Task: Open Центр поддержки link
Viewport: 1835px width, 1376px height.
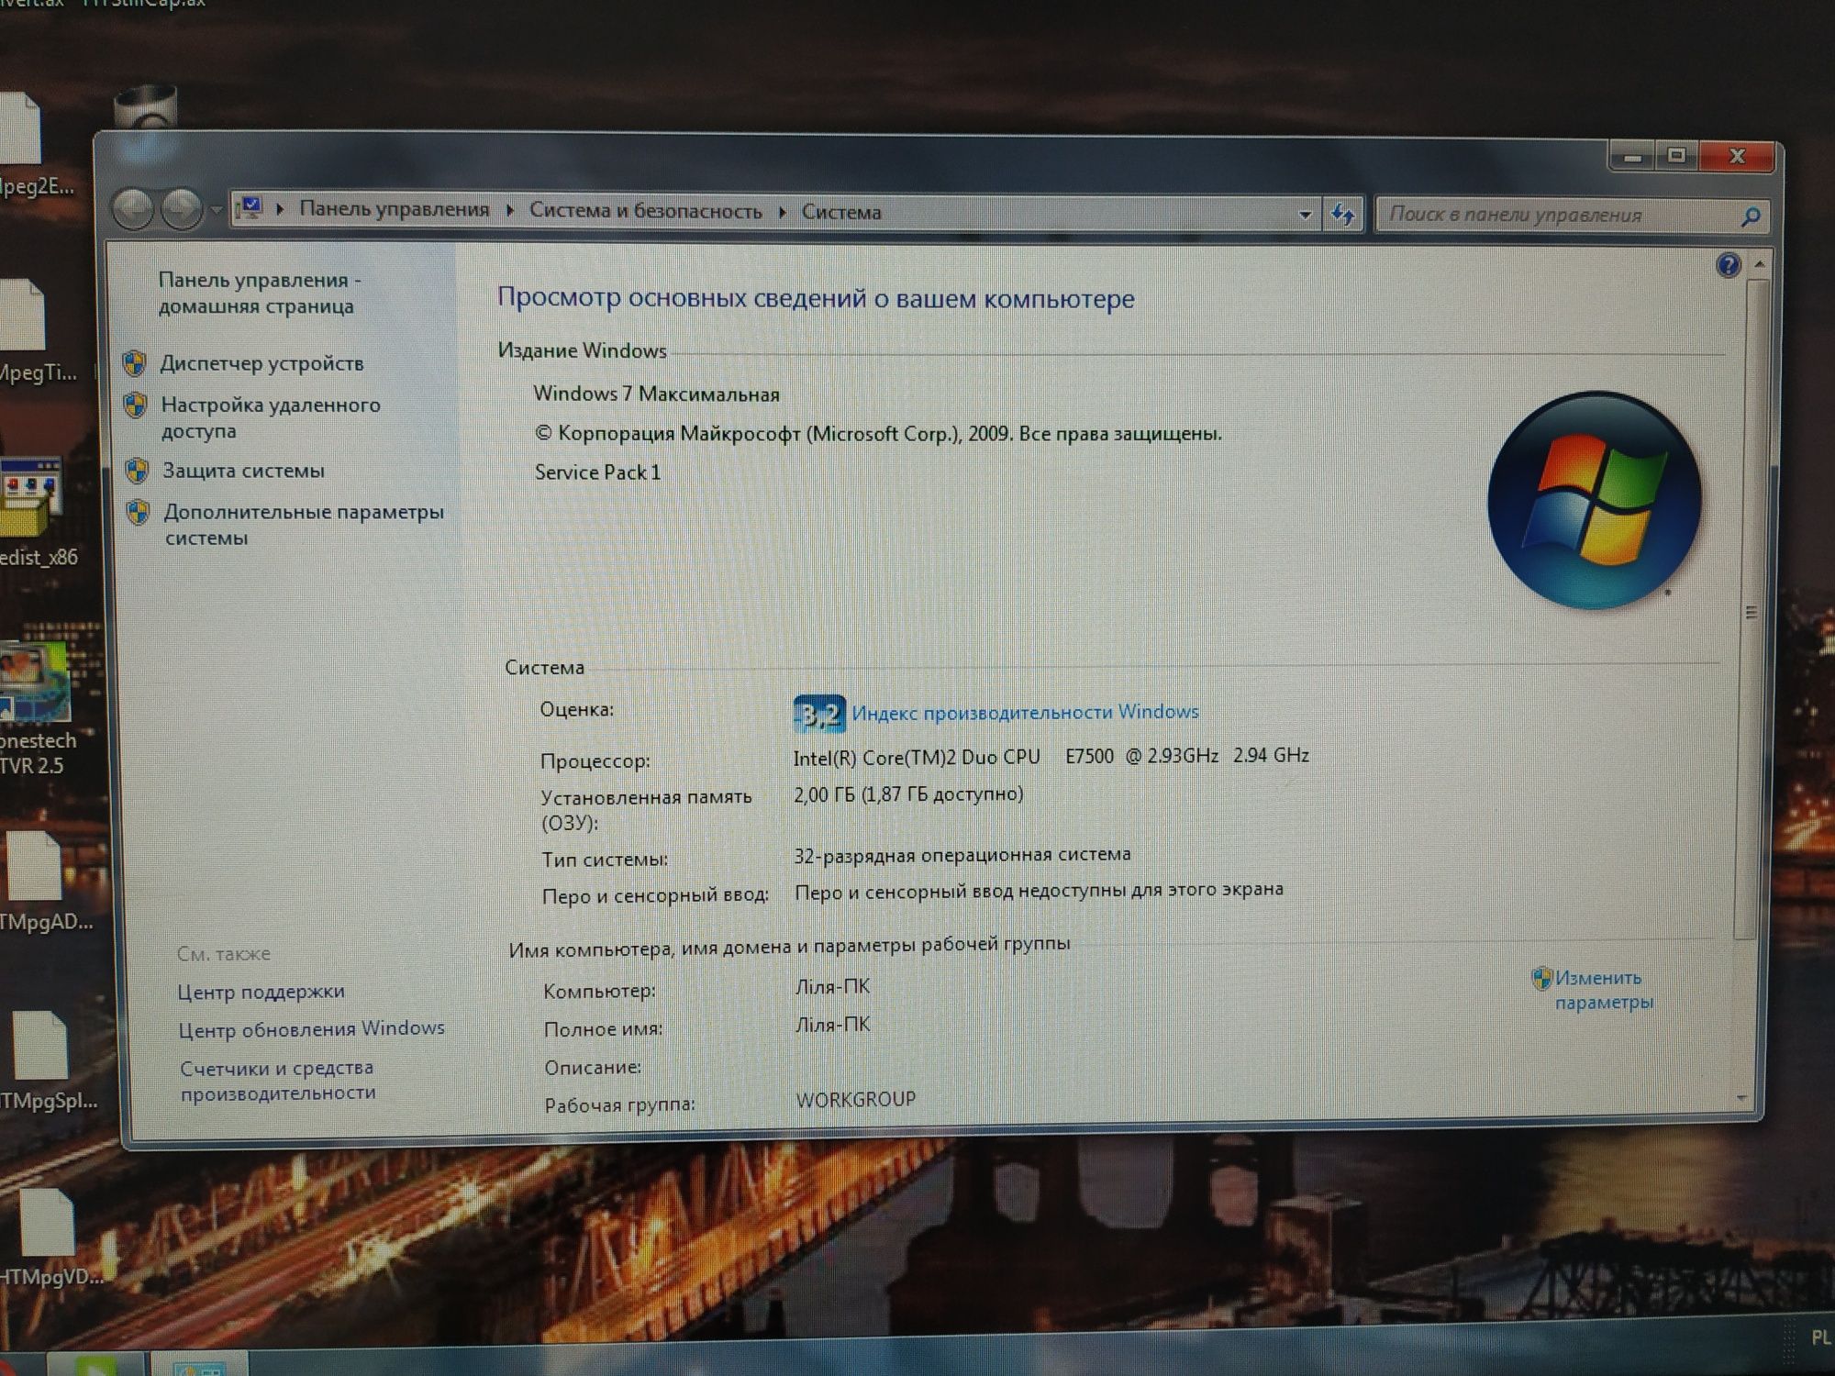Action: [x=261, y=992]
